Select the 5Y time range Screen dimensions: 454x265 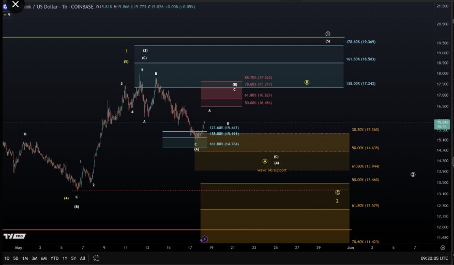point(73,258)
